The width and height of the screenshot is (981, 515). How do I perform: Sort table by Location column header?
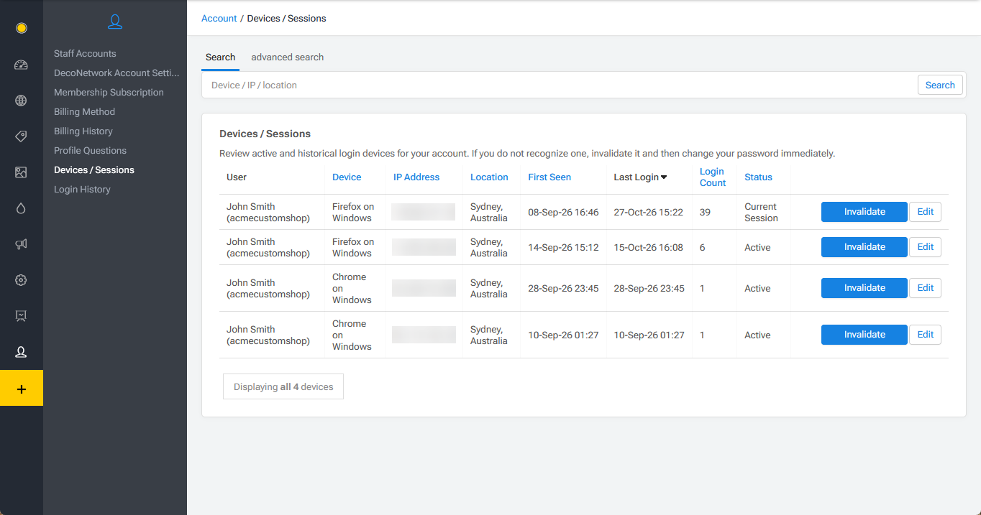click(489, 177)
